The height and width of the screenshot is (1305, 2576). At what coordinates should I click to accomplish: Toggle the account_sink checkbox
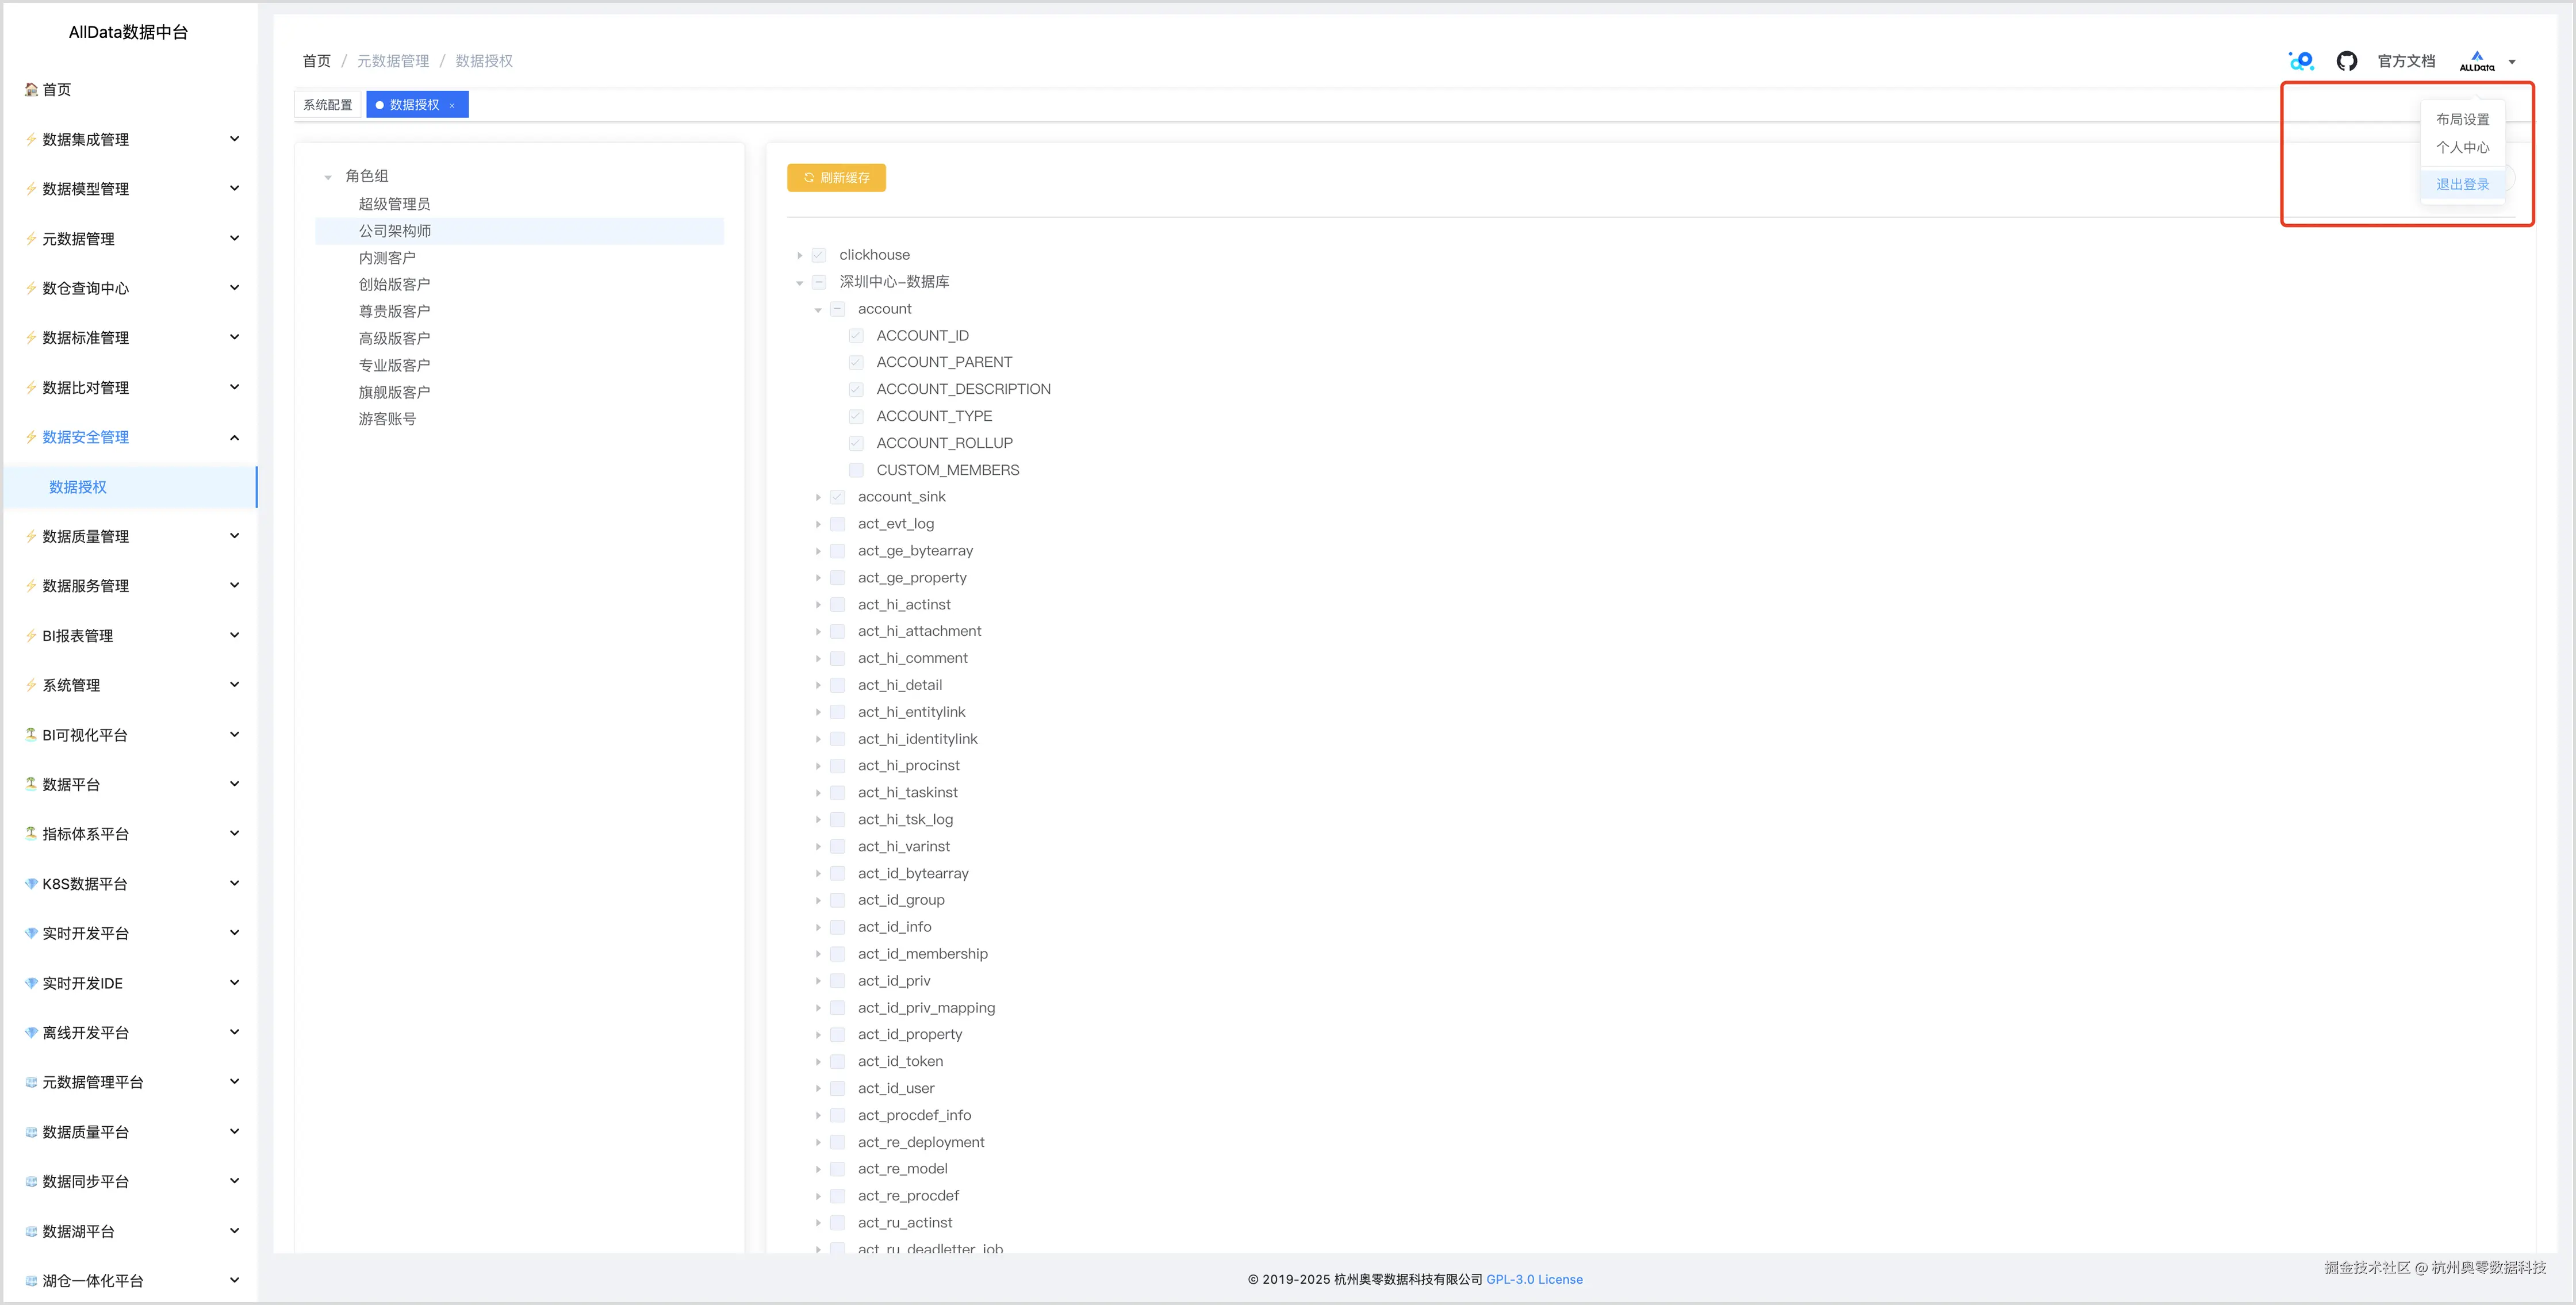838,497
